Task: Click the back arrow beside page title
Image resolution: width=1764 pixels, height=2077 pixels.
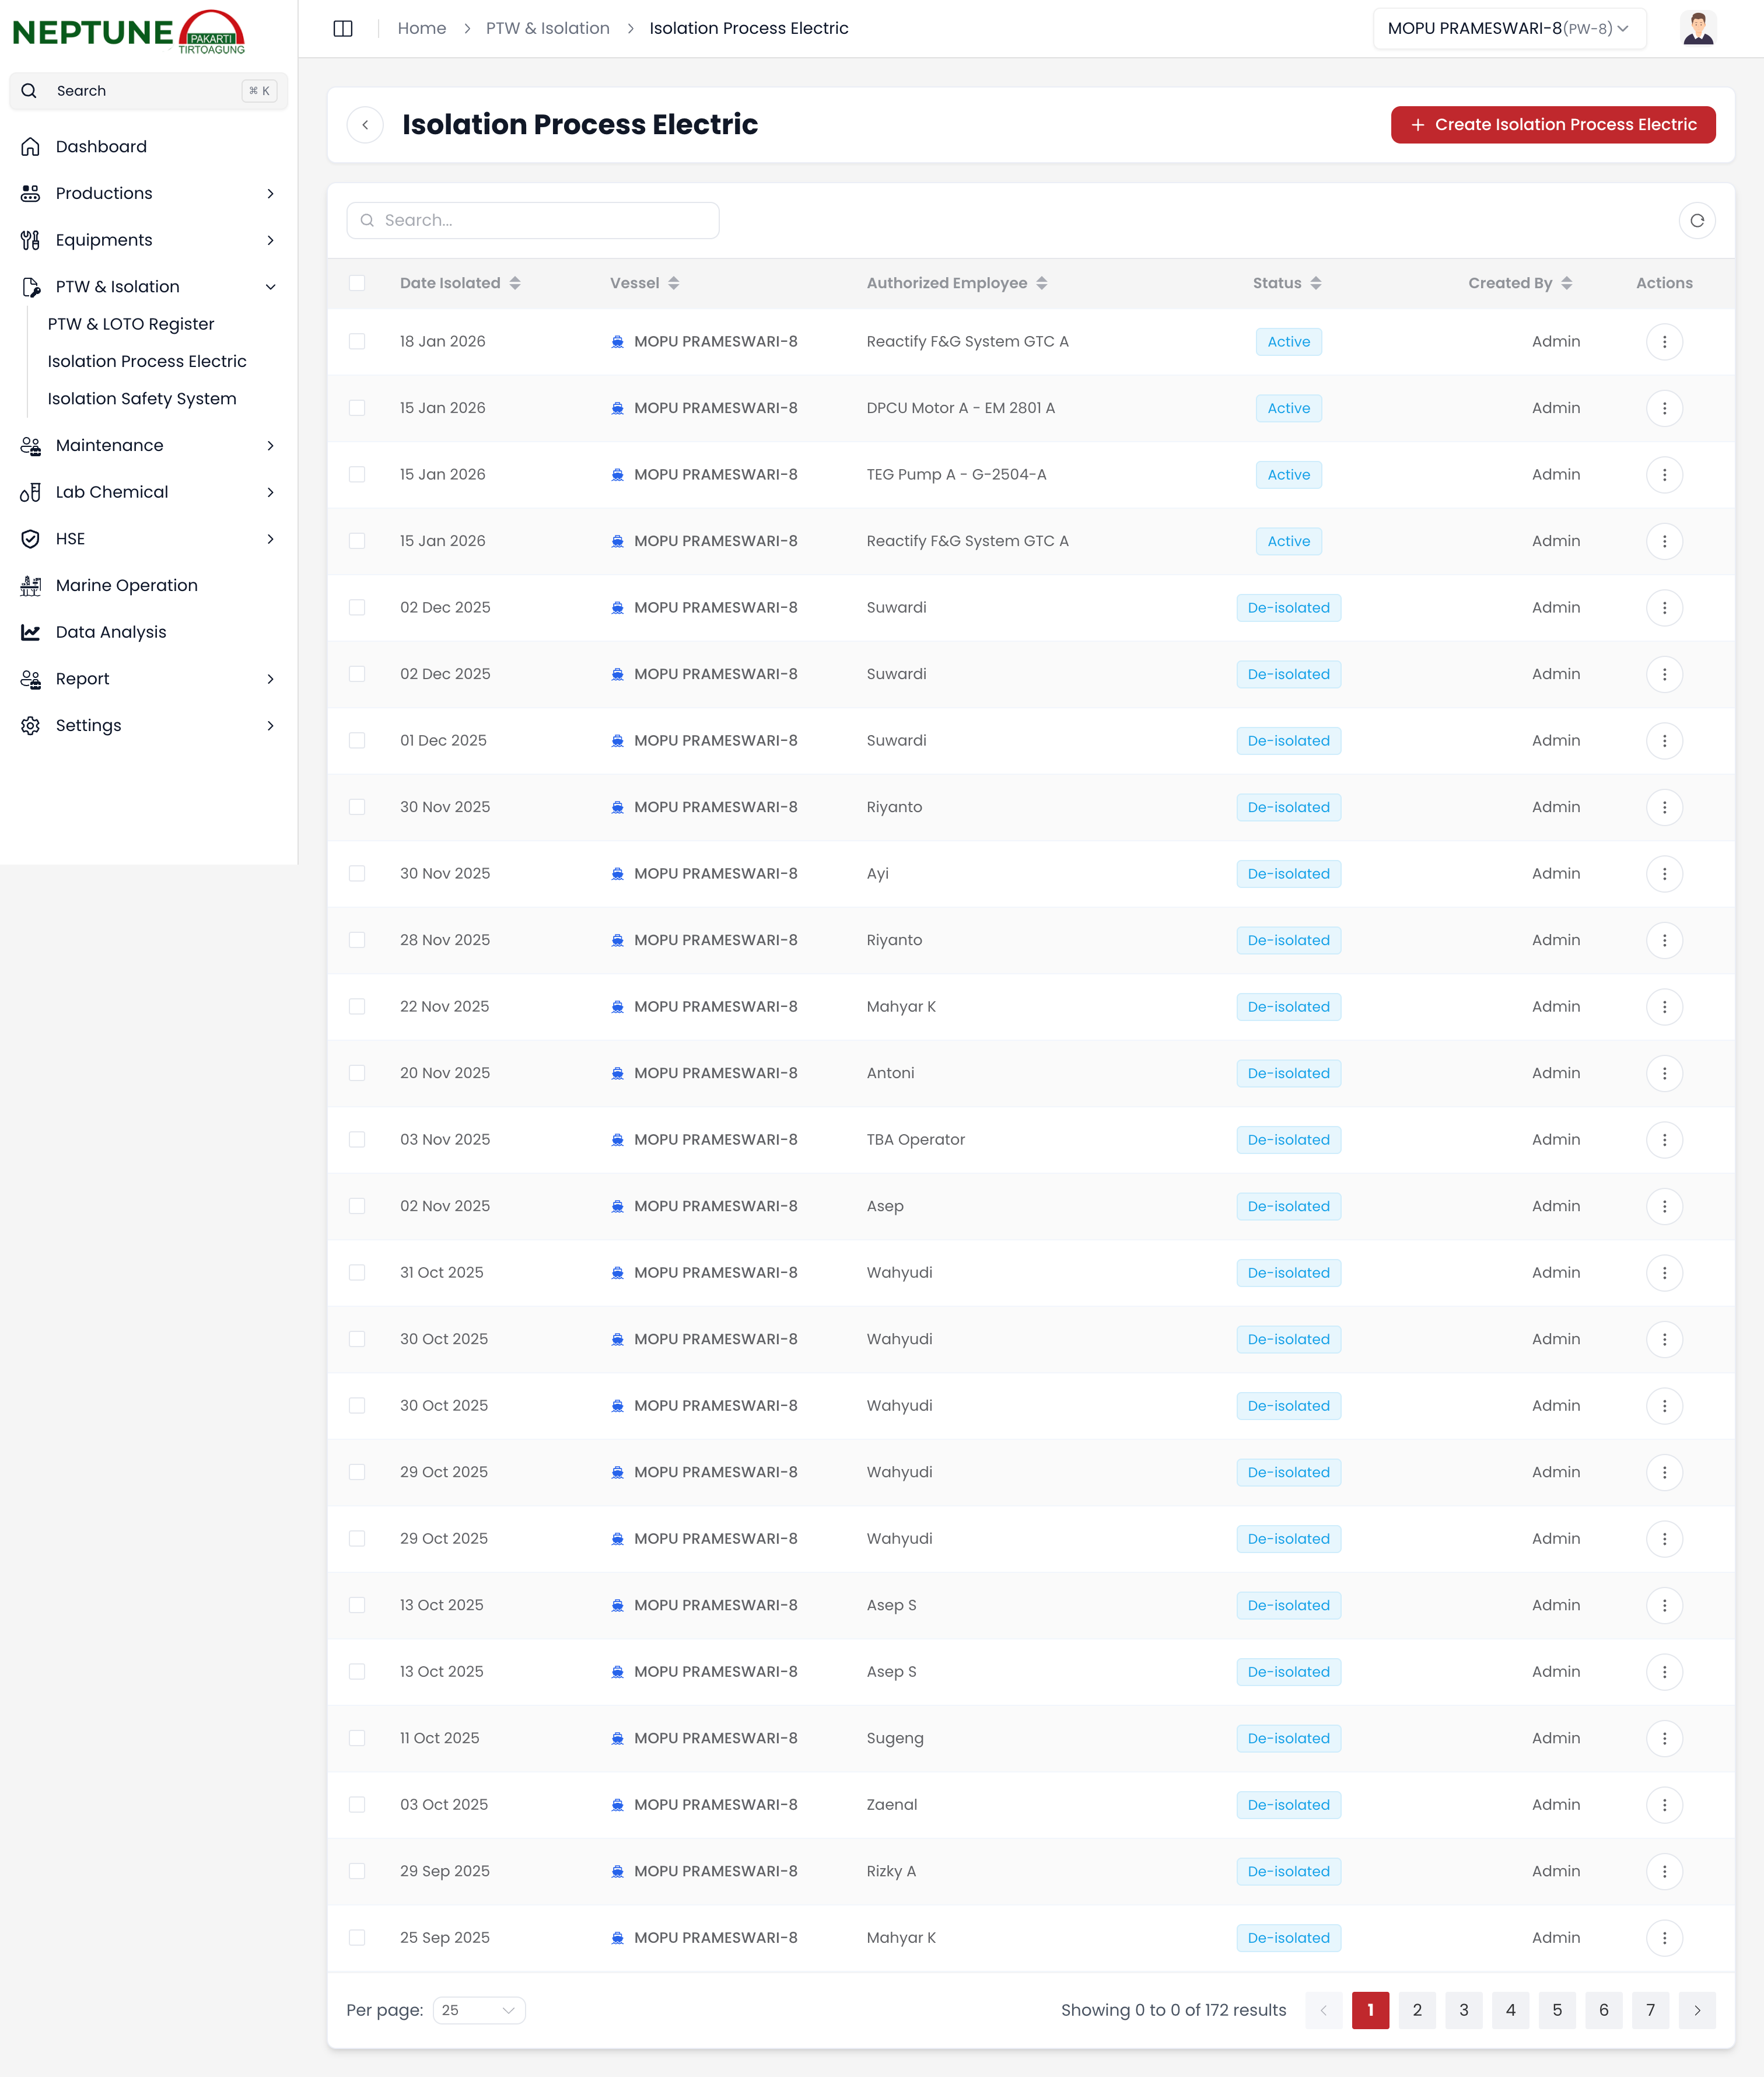Action: [x=365, y=124]
